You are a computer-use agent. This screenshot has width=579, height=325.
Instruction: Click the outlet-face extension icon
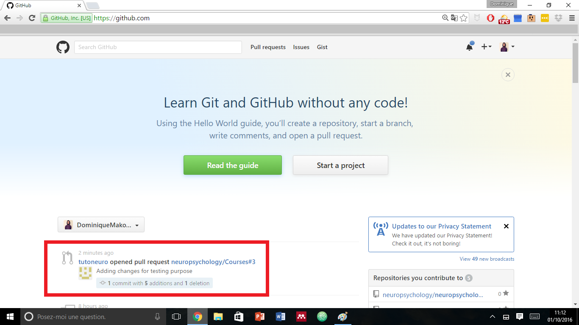[x=531, y=18]
